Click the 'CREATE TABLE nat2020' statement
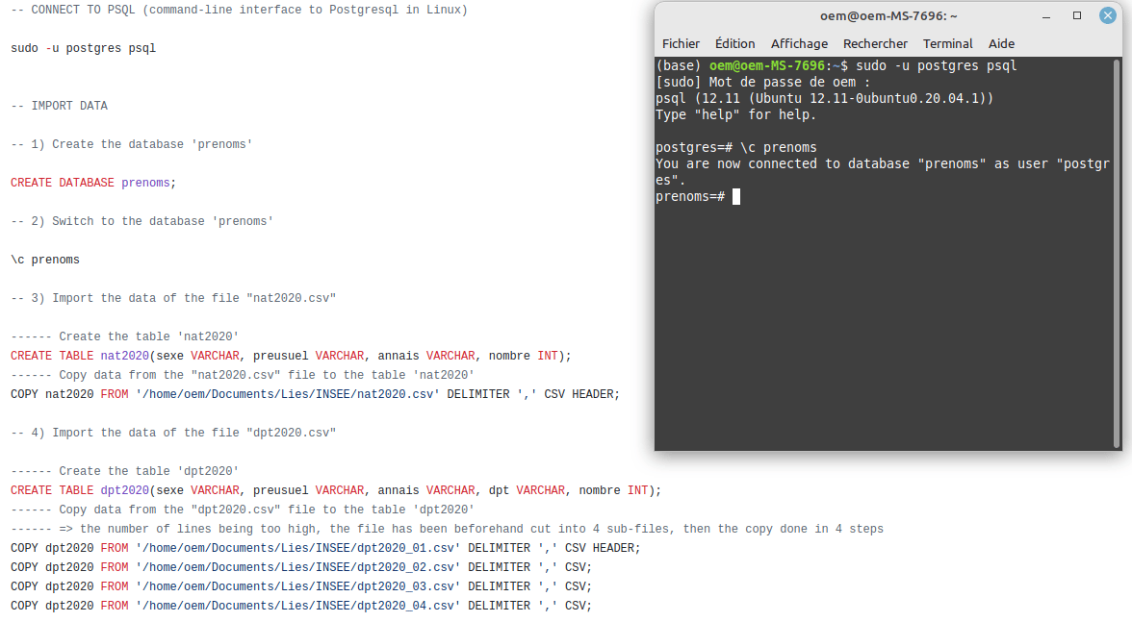 (x=291, y=356)
